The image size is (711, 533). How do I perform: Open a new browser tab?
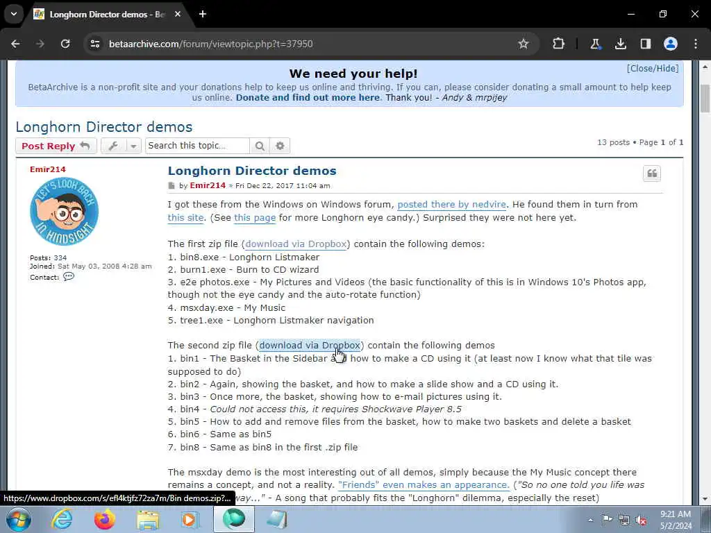[203, 14]
